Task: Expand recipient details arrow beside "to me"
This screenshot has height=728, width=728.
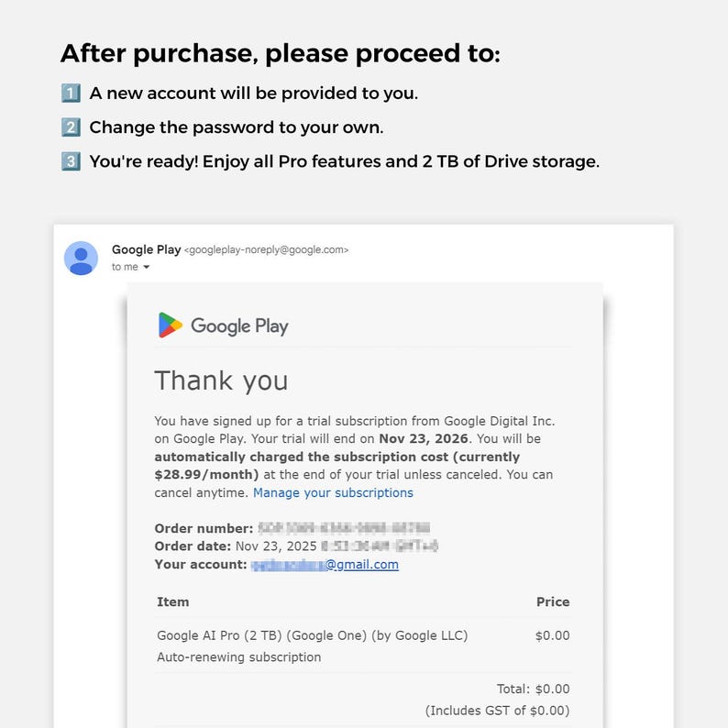Action: (146, 268)
